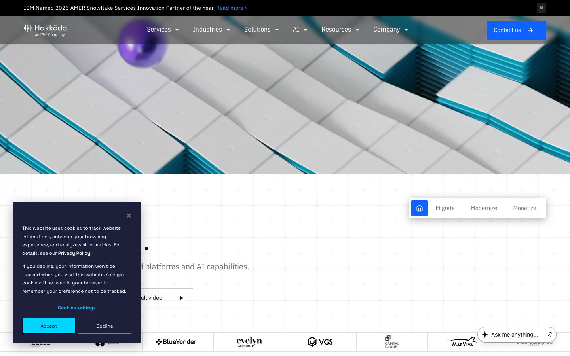Viewport: 570px width, 356px height.
Task: Expand the Solutions dropdown
Action: 261,30
